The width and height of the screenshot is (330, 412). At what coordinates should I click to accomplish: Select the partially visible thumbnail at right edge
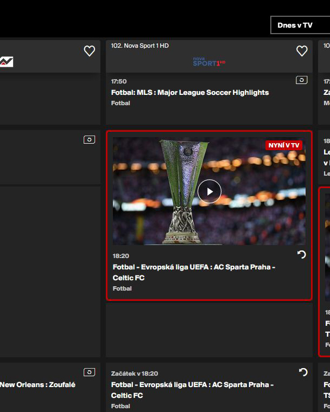[x=327, y=247]
